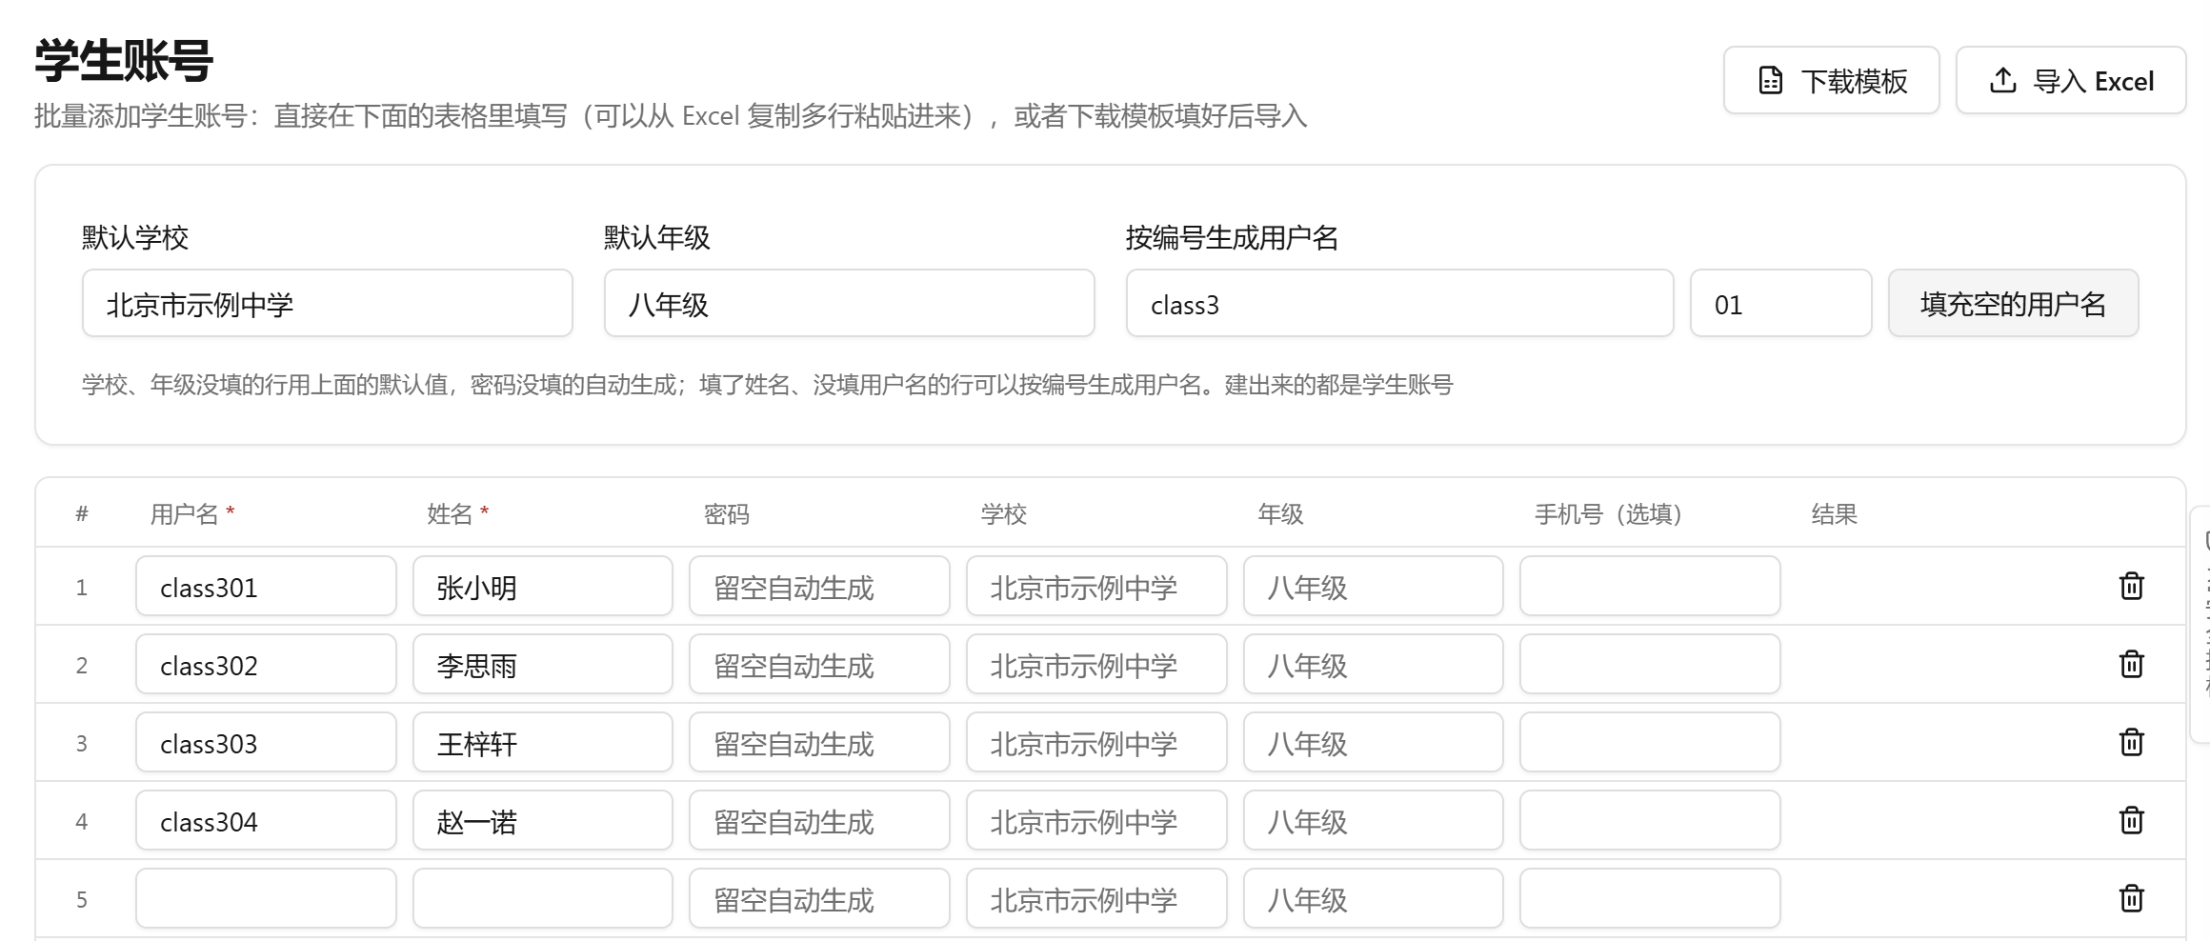Delete the empty row 5
Screen dimensions: 2210x941
2131,898
